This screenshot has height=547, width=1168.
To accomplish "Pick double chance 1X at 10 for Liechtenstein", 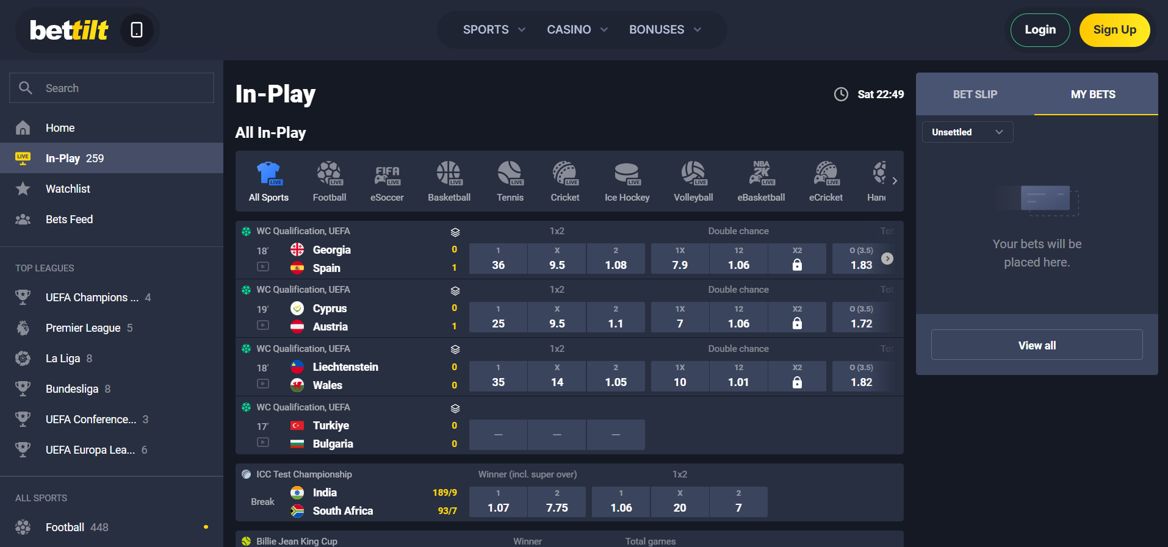I will point(680,376).
